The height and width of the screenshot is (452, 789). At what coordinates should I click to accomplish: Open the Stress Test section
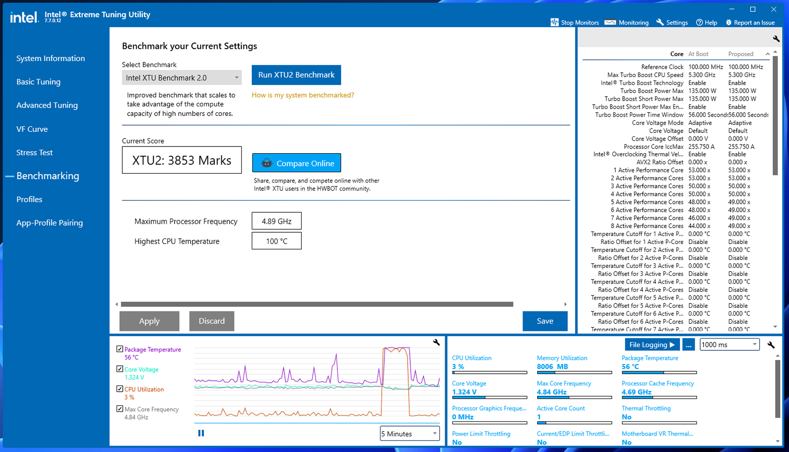pos(34,153)
